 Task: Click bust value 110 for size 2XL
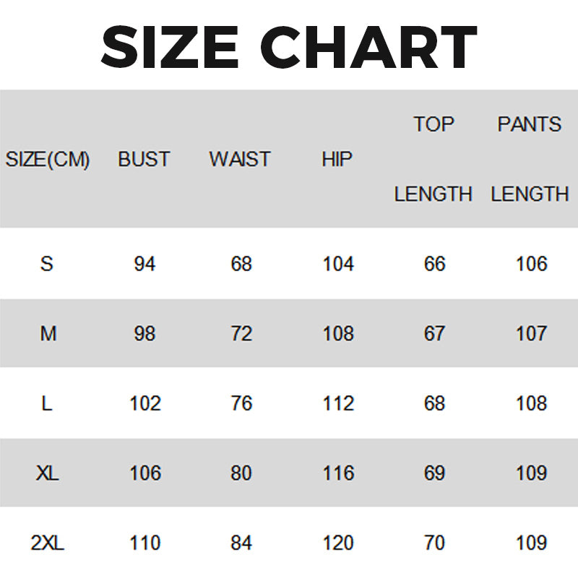tap(144, 543)
